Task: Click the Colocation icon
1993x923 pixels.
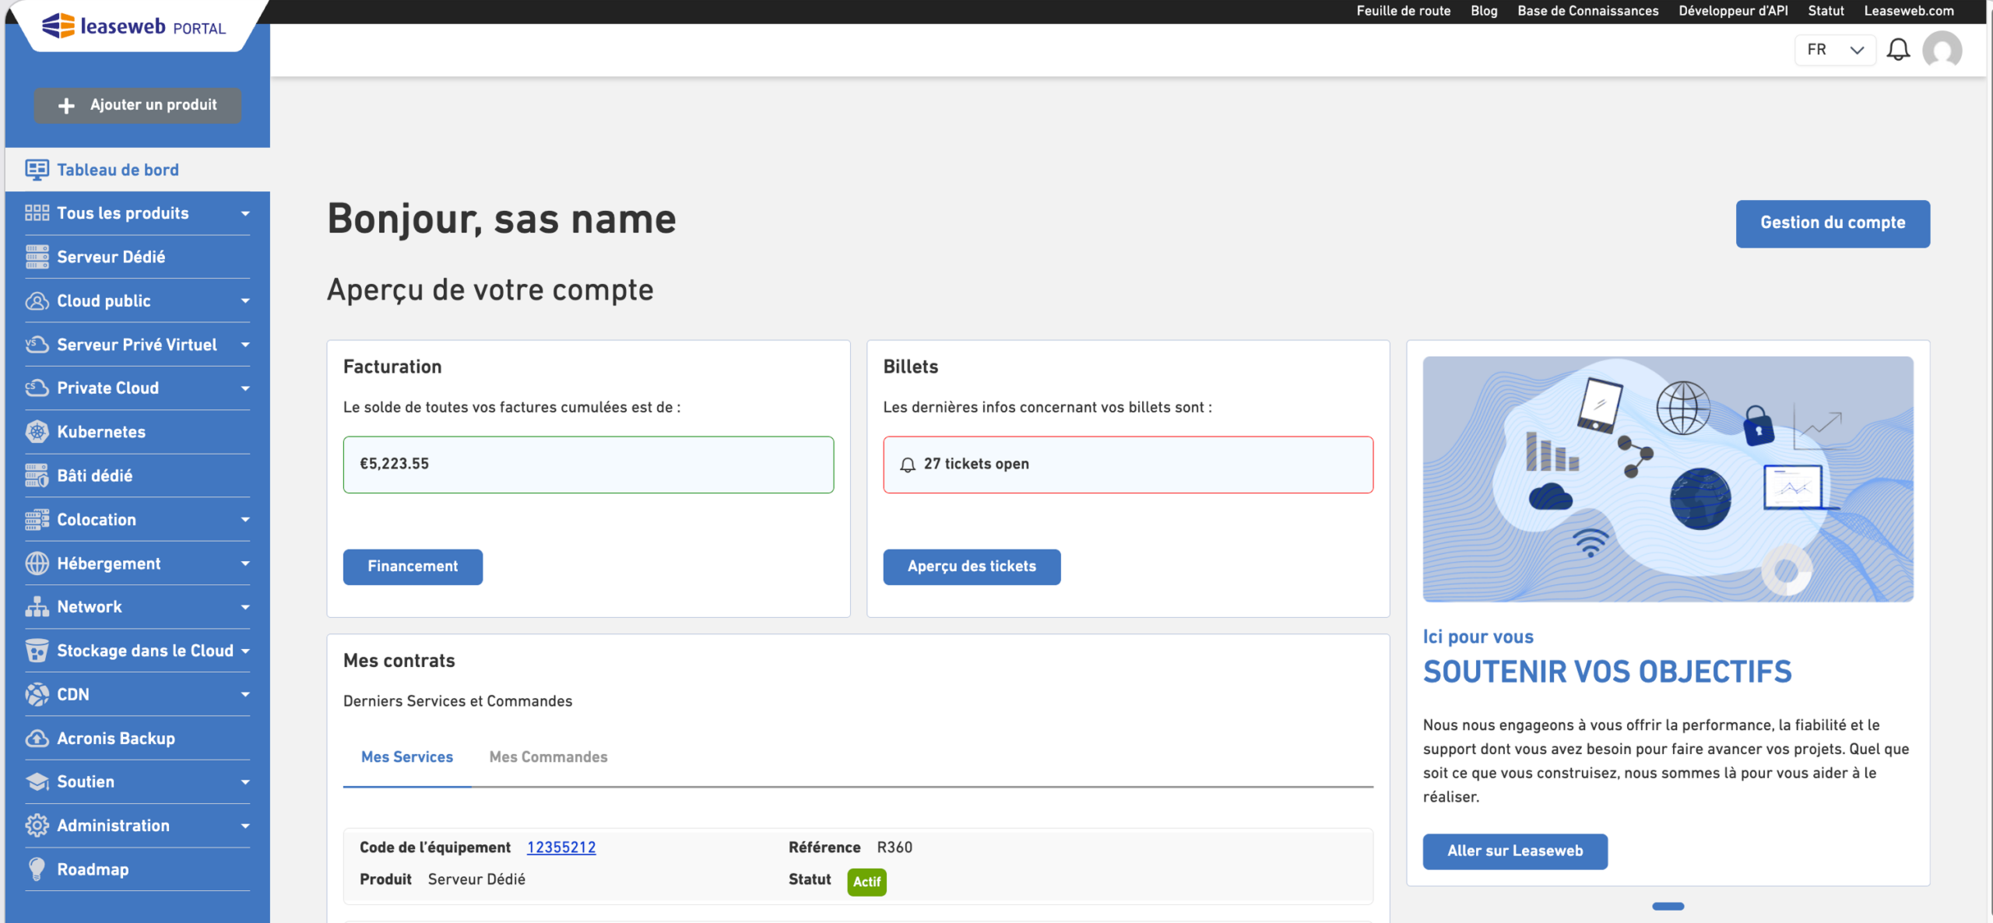Action: [x=37, y=519]
